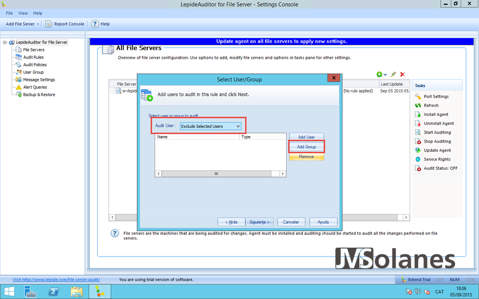Open dropdown arrow beside green add icon

pos(385,75)
